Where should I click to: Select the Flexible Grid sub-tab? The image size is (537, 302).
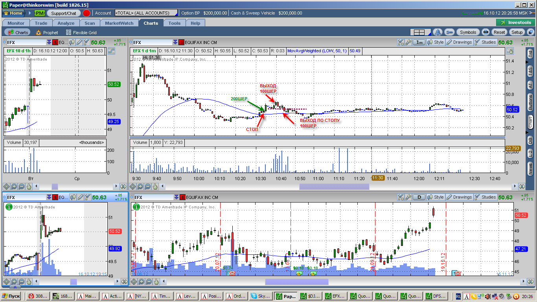81,33
